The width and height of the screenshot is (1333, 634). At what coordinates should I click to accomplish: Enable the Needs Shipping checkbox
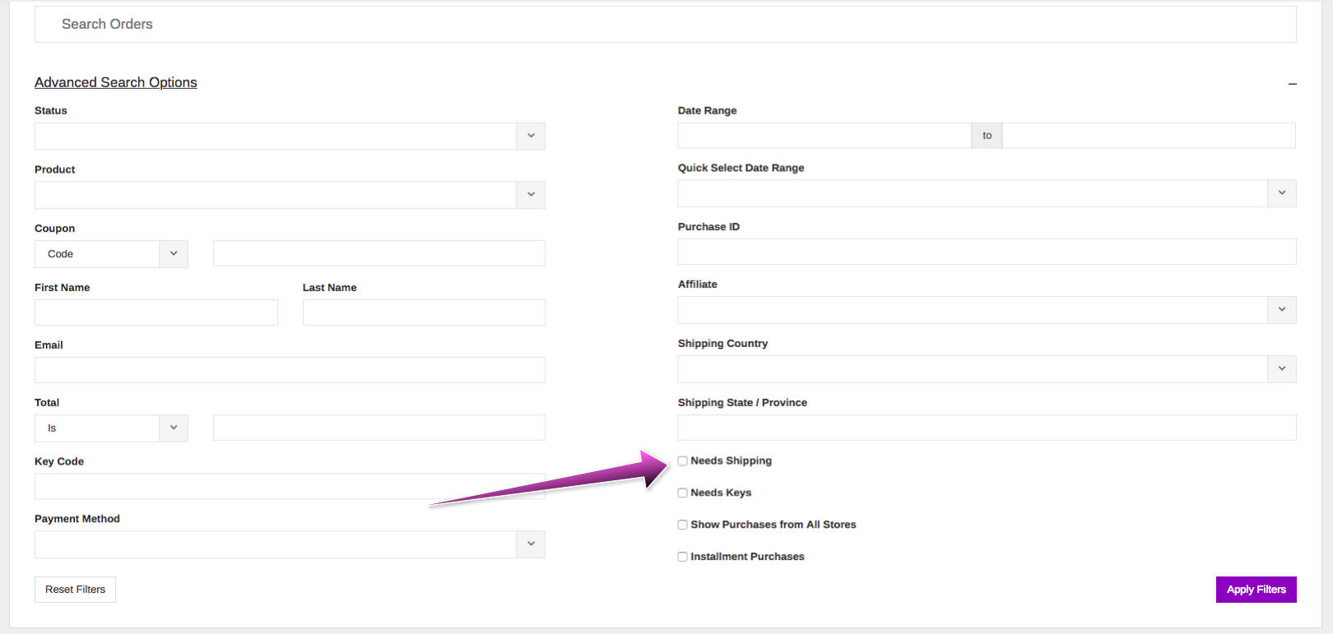point(683,461)
